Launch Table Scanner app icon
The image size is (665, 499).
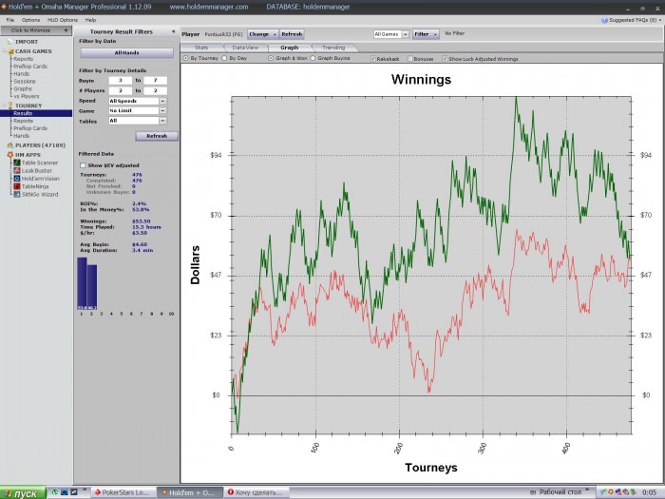click(17, 163)
